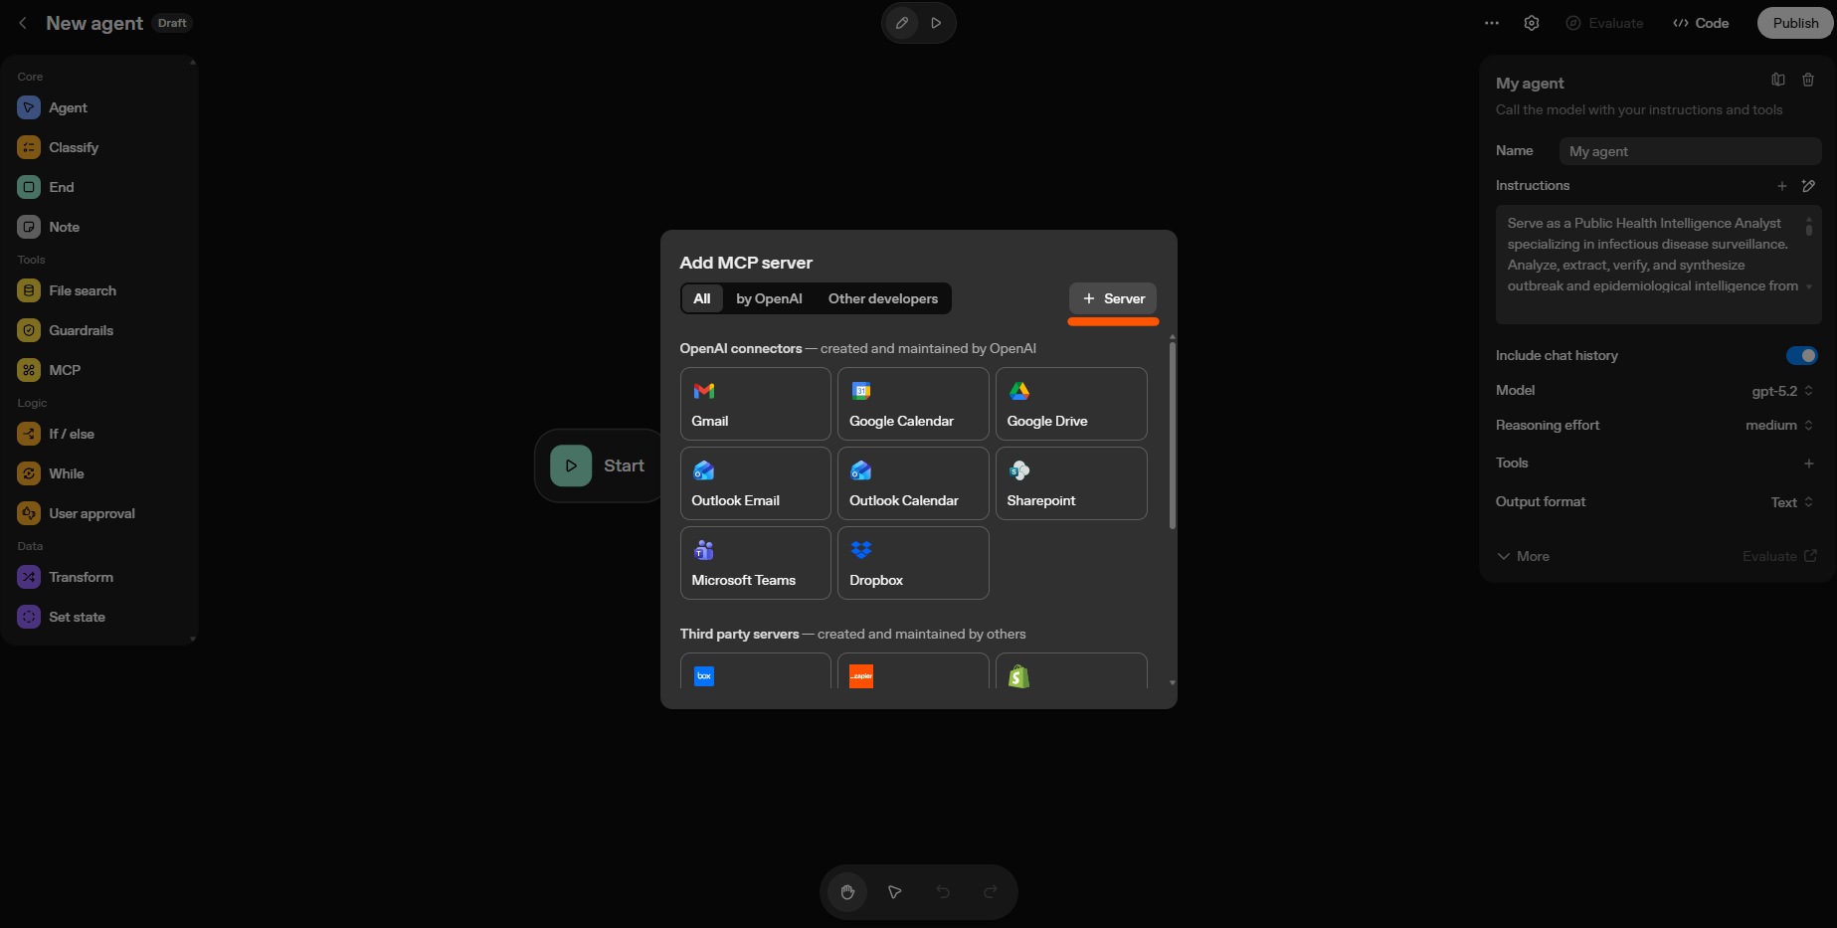Switch to preview play mode
1837x928 pixels.
pos(936,23)
